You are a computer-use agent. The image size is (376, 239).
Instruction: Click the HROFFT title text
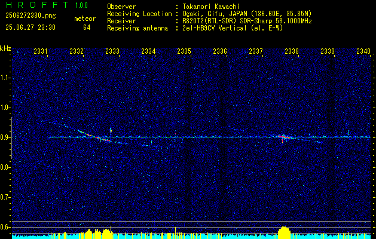coord(37,5)
